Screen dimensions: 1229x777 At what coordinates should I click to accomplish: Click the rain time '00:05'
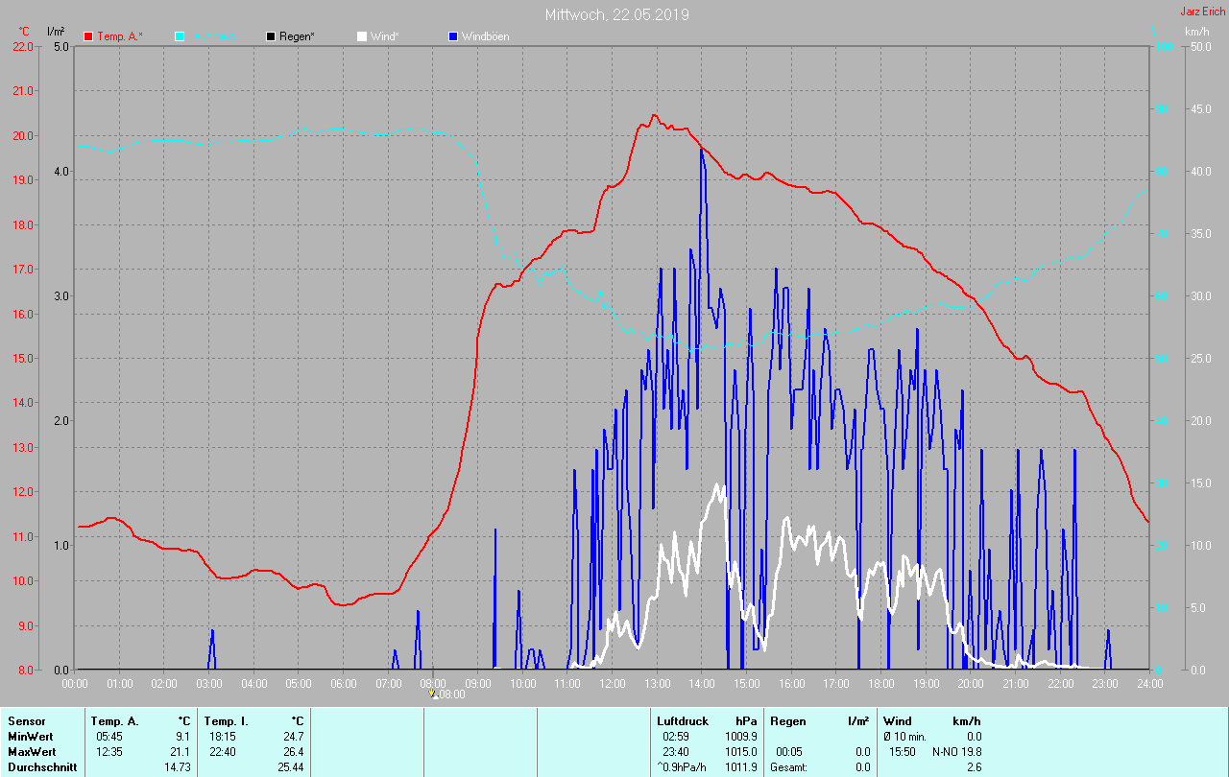789,752
